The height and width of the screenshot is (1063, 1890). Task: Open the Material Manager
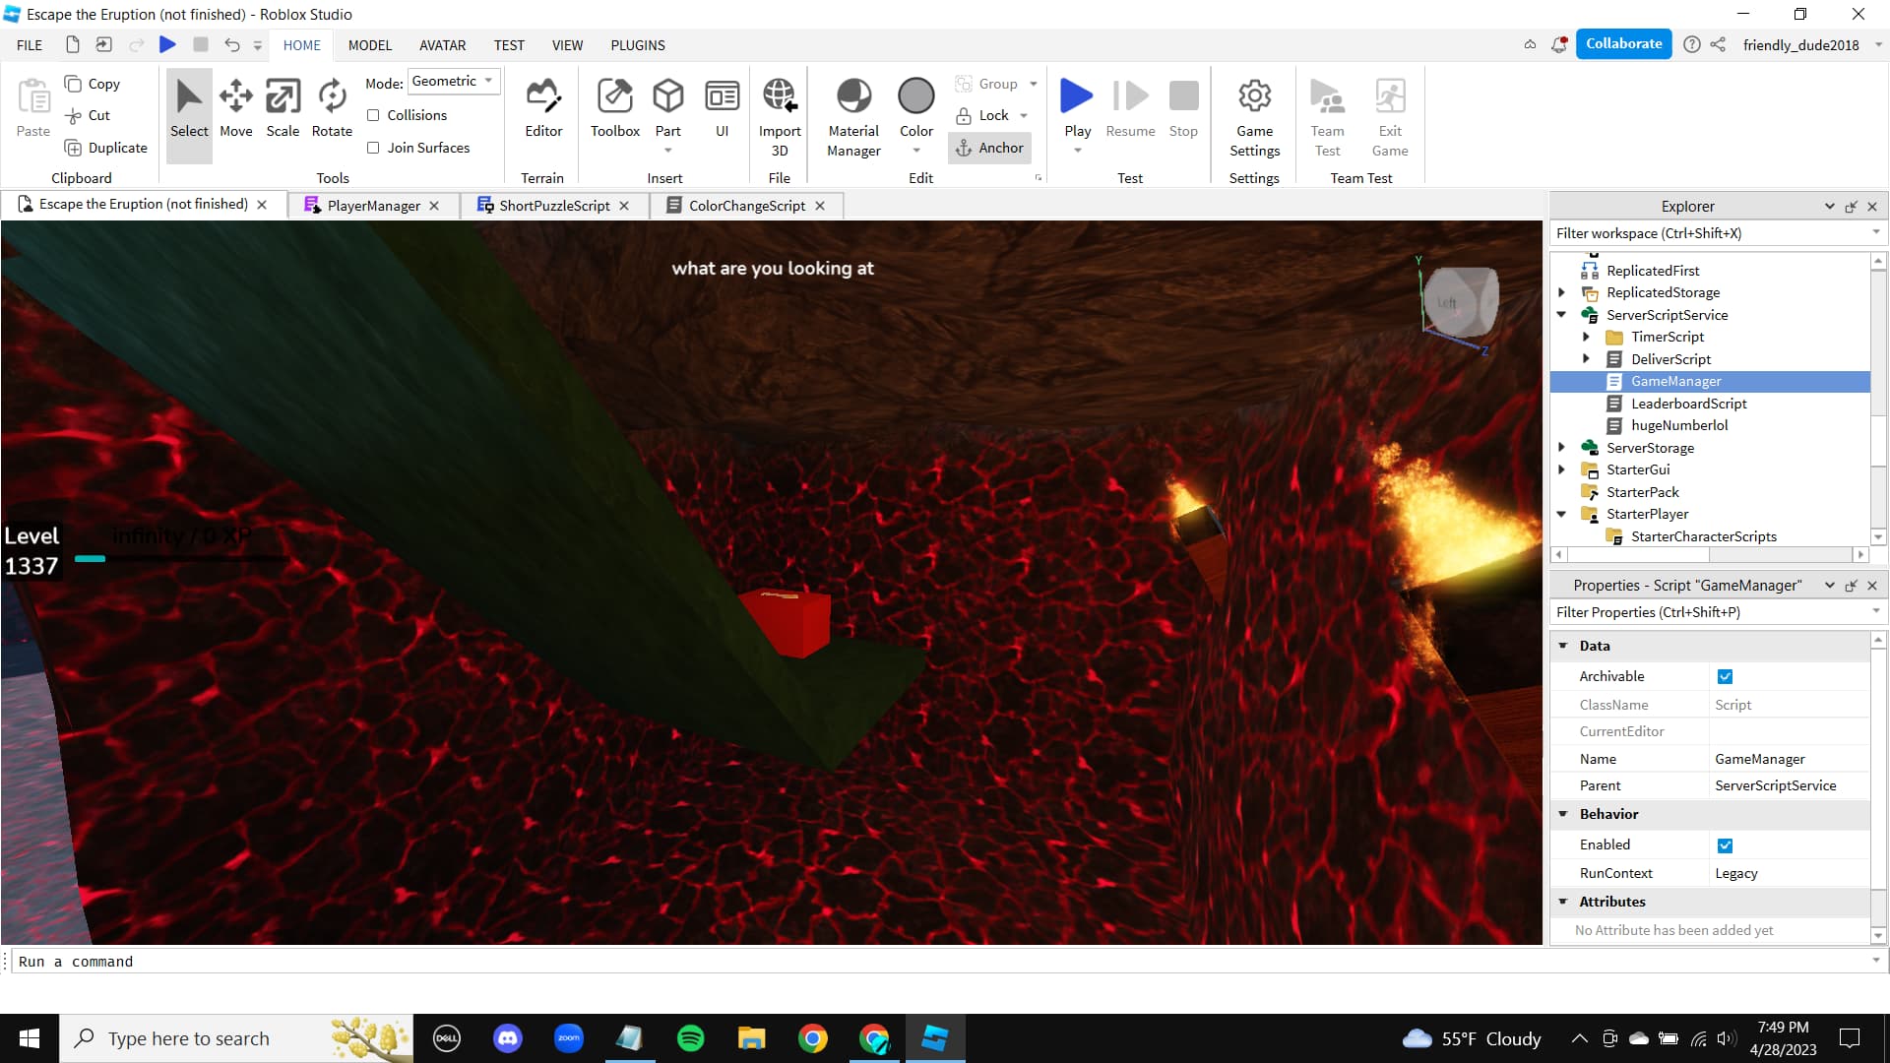tap(852, 115)
